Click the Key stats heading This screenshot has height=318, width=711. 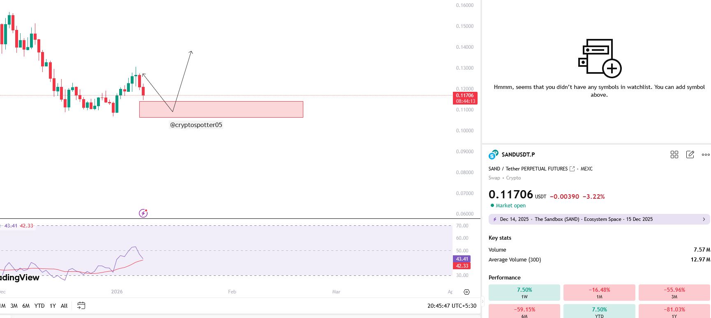500,238
